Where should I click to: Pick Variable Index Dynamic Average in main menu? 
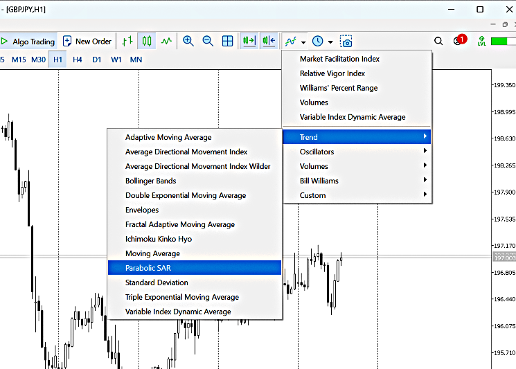357,117
